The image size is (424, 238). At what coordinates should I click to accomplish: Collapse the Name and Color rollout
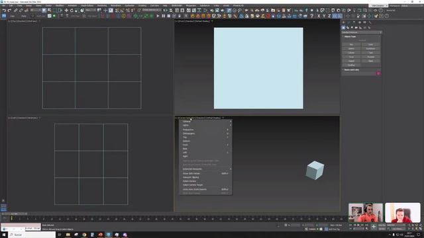(352, 69)
